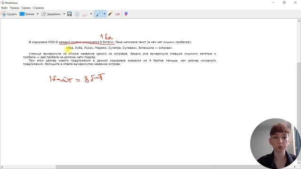Click the Ножницы app icon in title bar

click(x=2, y=3)
